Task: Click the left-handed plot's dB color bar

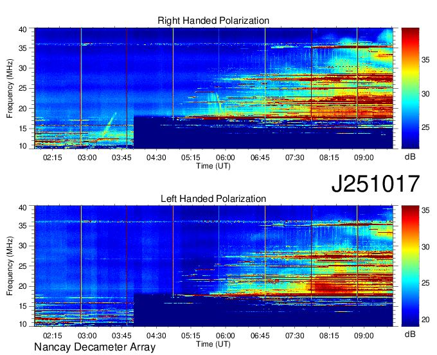Action: [410, 266]
